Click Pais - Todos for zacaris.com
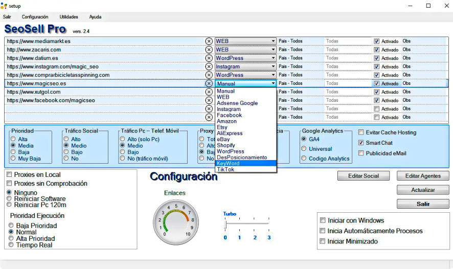Image resolution: width=453 pixels, height=269 pixels. coord(290,50)
